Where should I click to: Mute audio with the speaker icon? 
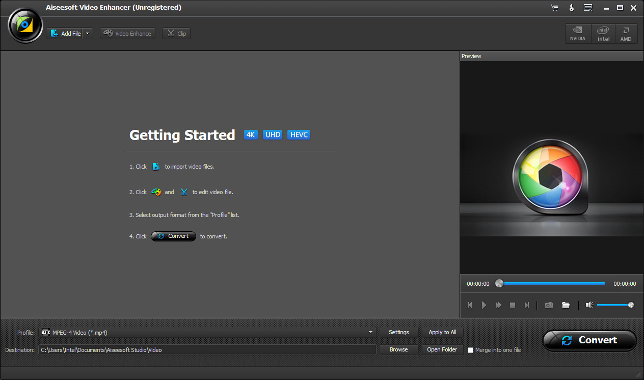589,305
